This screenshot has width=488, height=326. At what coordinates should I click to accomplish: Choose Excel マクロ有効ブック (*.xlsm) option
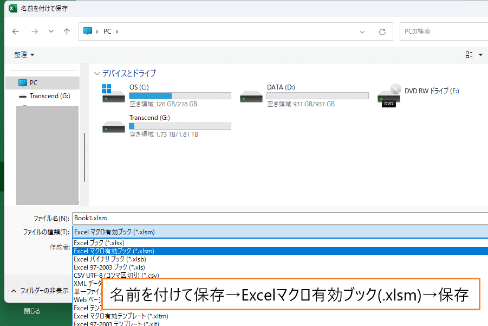(280, 251)
